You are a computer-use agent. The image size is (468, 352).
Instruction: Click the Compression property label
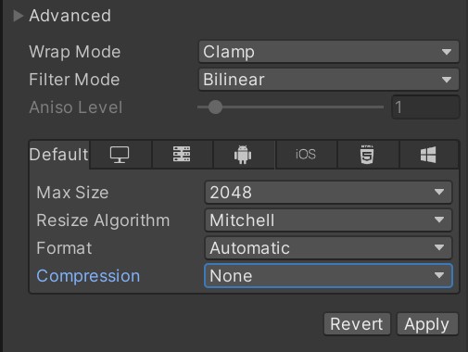pos(88,276)
